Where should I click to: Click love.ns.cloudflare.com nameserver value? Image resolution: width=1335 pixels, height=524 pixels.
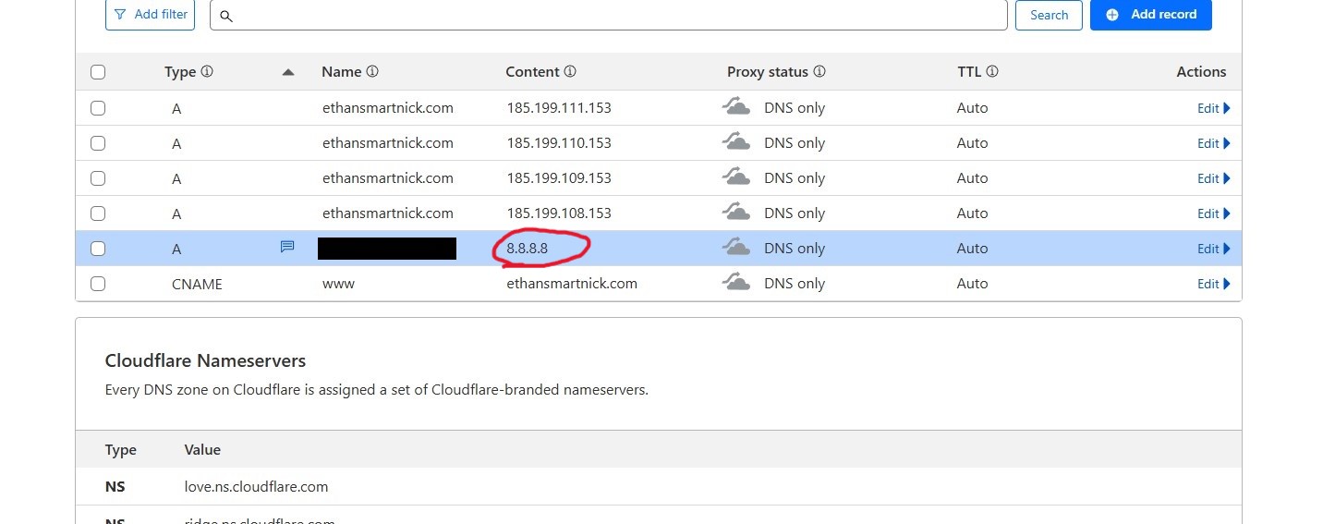tap(256, 486)
